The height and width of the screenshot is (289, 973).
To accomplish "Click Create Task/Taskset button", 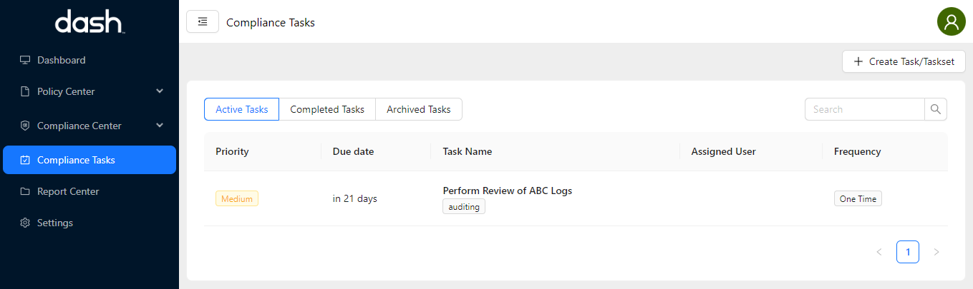I will 904,61.
